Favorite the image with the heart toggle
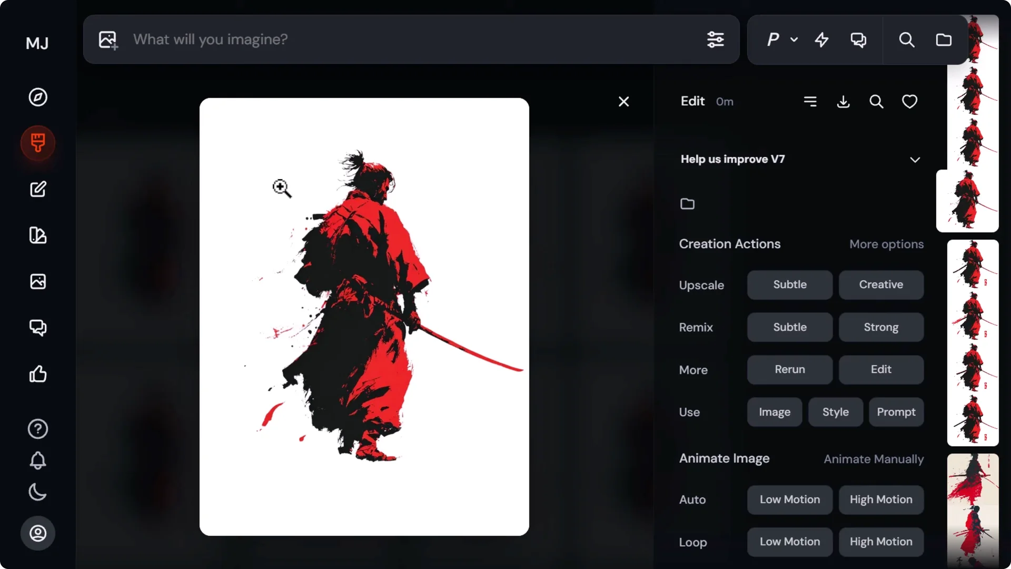The width and height of the screenshot is (1011, 569). 910,101
